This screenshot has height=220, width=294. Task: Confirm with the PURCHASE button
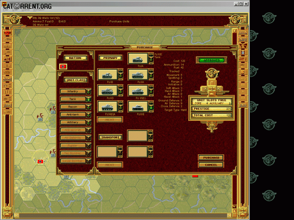coord(211,158)
